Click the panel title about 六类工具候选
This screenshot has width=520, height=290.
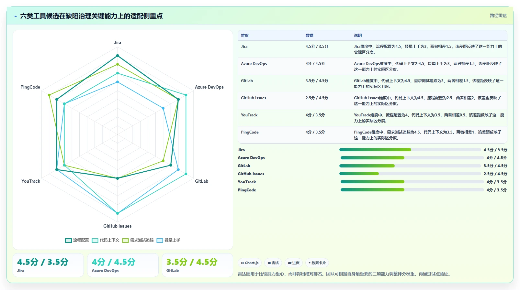click(x=91, y=16)
